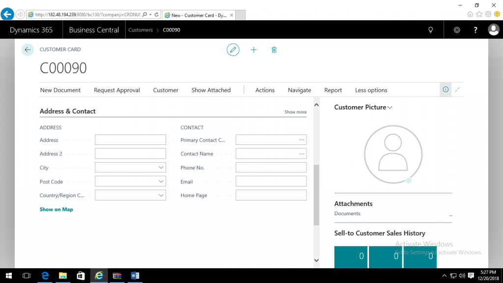
Task: Click the Show on Map link
Action: click(56, 209)
